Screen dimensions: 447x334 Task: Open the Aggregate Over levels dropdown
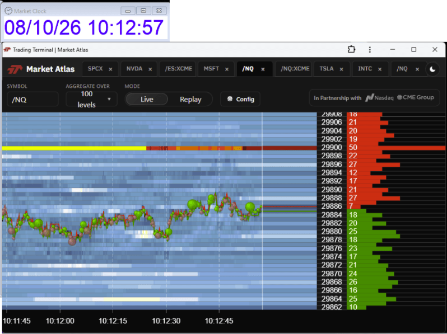point(91,99)
